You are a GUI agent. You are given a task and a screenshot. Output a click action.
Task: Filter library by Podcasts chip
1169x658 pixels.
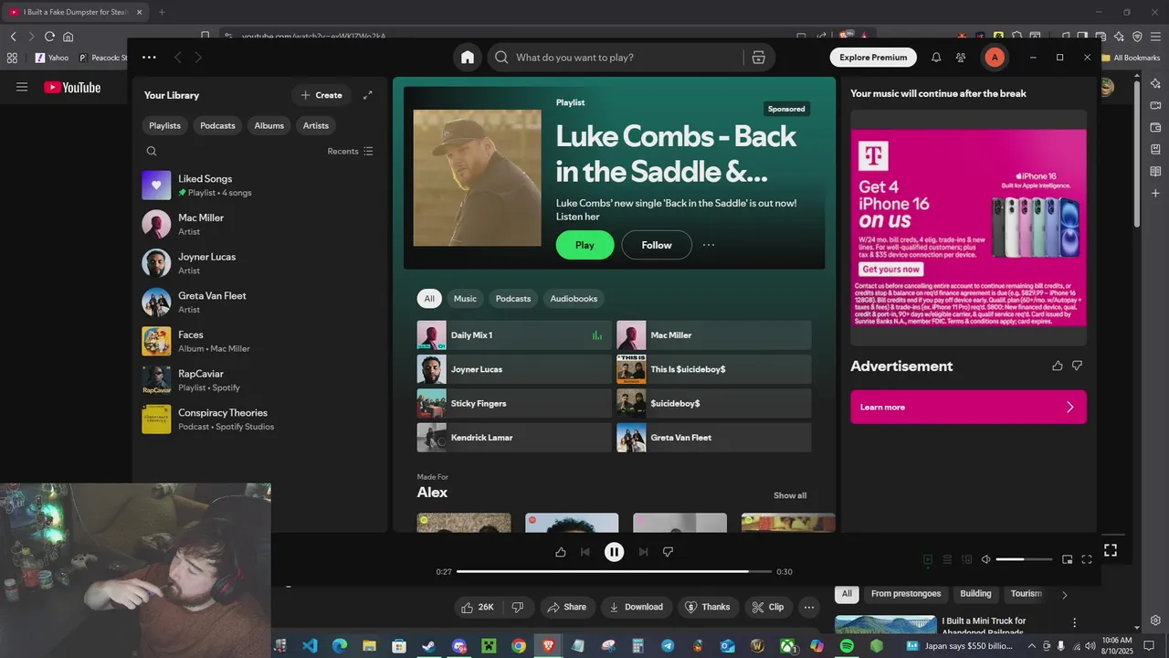(x=217, y=125)
